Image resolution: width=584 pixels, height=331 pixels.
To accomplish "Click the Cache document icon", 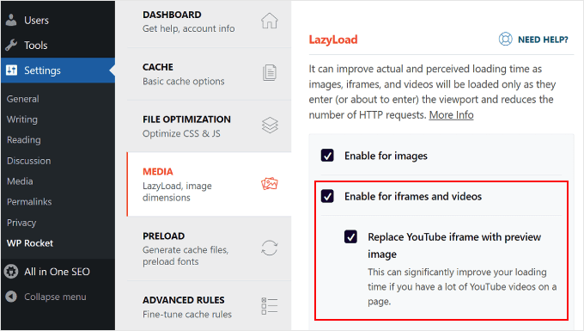I will [270, 73].
